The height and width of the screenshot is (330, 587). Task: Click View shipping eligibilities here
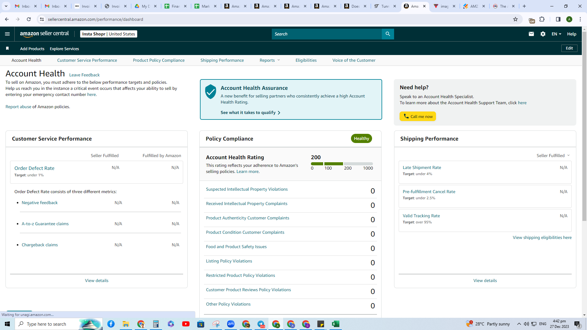[x=542, y=237]
